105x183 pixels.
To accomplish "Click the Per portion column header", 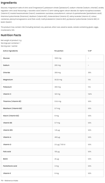I will pos(59,51).
